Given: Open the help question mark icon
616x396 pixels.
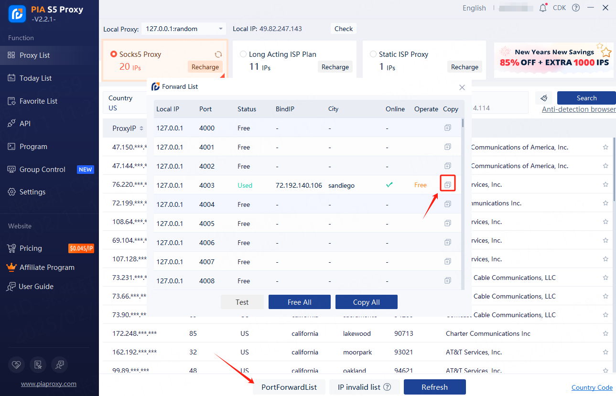Looking at the screenshot, I should [x=576, y=8].
